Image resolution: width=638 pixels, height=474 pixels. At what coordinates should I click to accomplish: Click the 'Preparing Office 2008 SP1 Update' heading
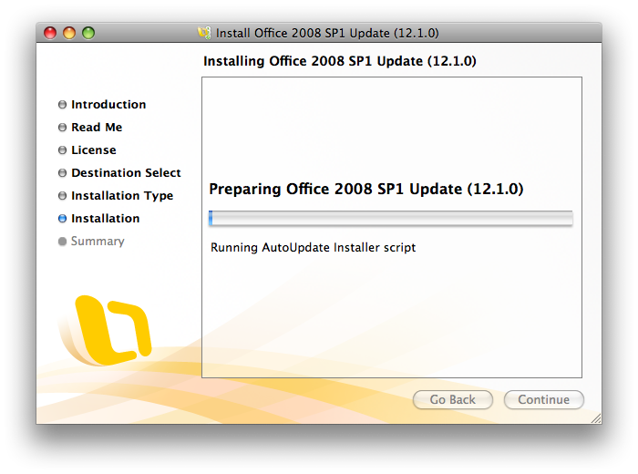pyautogui.click(x=365, y=190)
